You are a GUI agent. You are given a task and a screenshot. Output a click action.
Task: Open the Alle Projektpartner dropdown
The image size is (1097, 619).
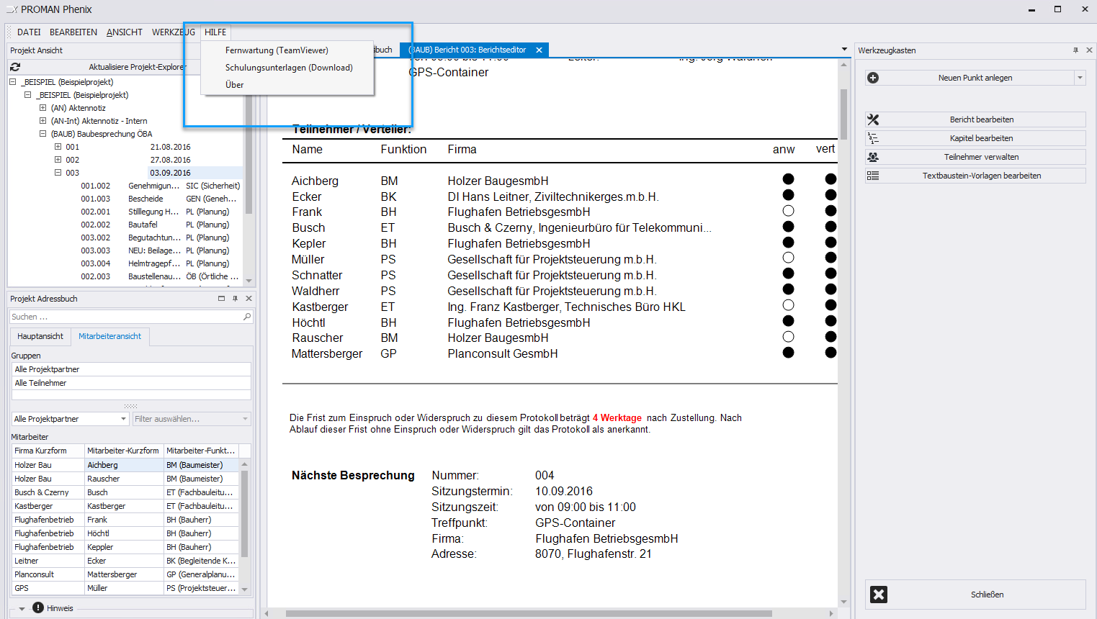tap(123, 419)
